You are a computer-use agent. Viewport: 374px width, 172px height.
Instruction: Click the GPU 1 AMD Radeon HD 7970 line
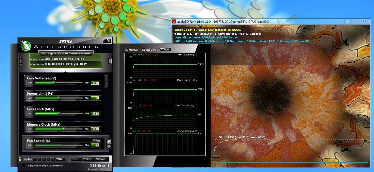242,41
